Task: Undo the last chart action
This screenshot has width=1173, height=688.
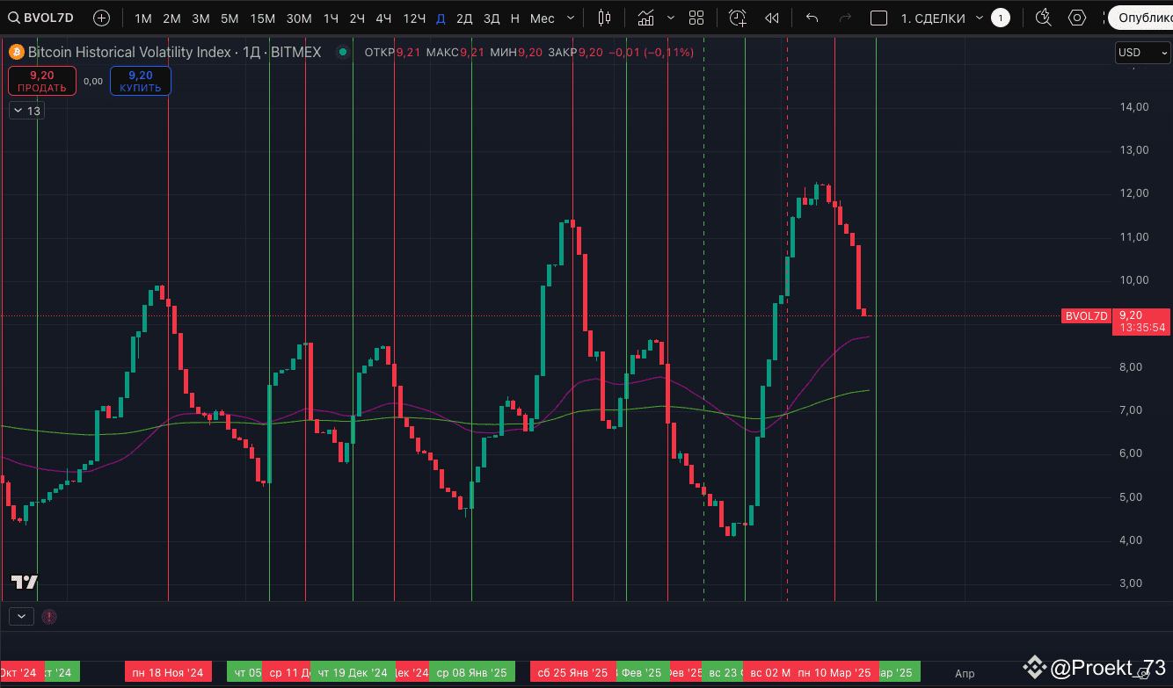Action: (812, 17)
